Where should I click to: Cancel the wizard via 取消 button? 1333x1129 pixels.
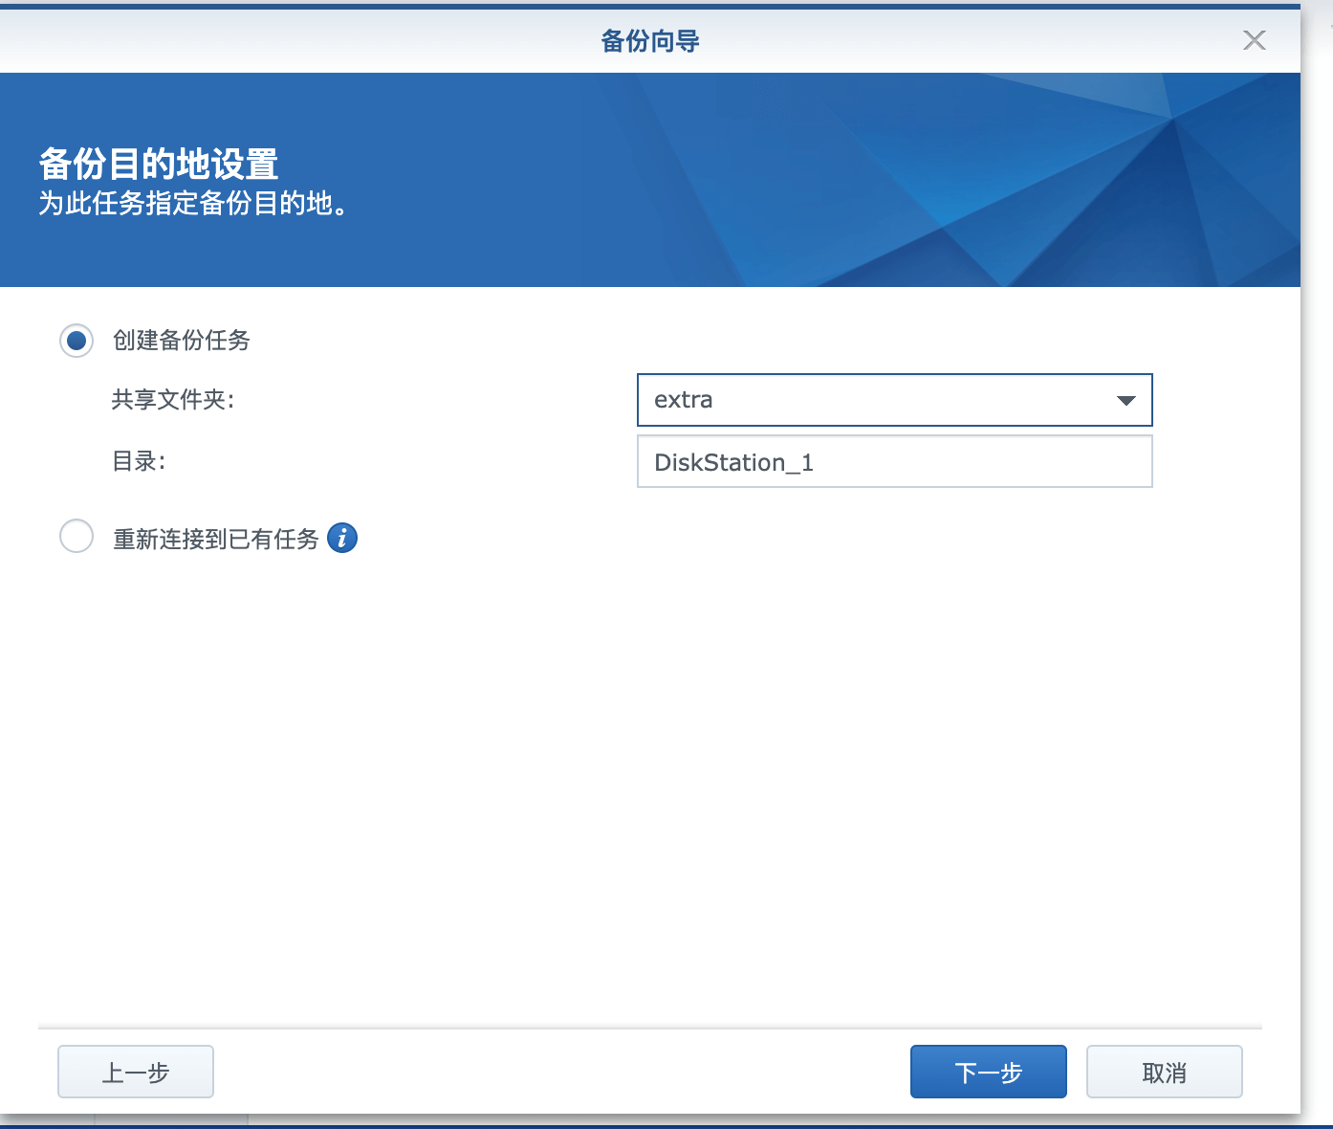(x=1164, y=1072)
